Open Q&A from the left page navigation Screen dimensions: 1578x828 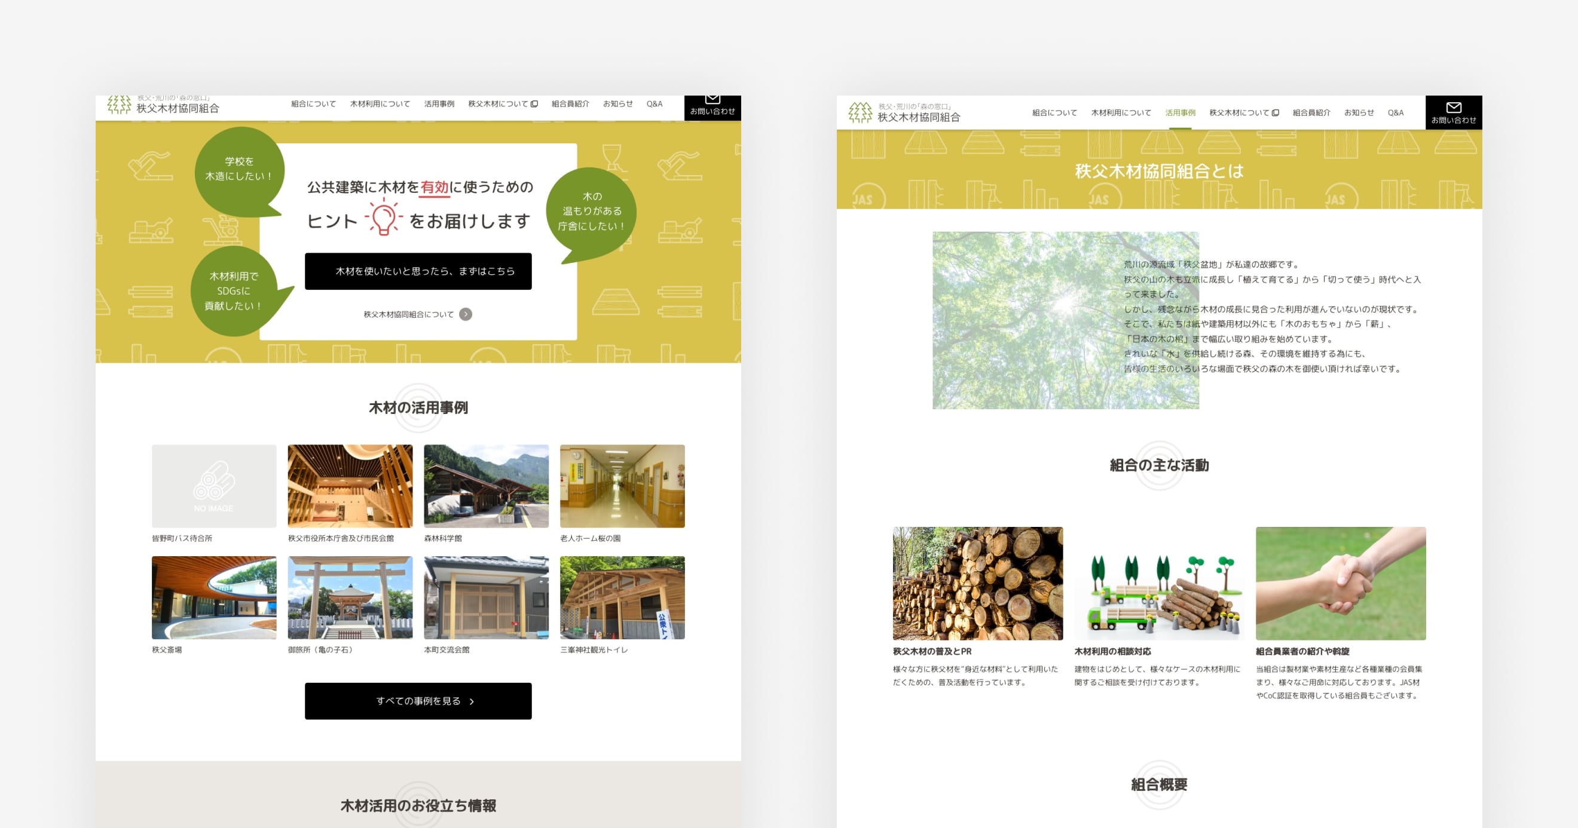point(655,104)
